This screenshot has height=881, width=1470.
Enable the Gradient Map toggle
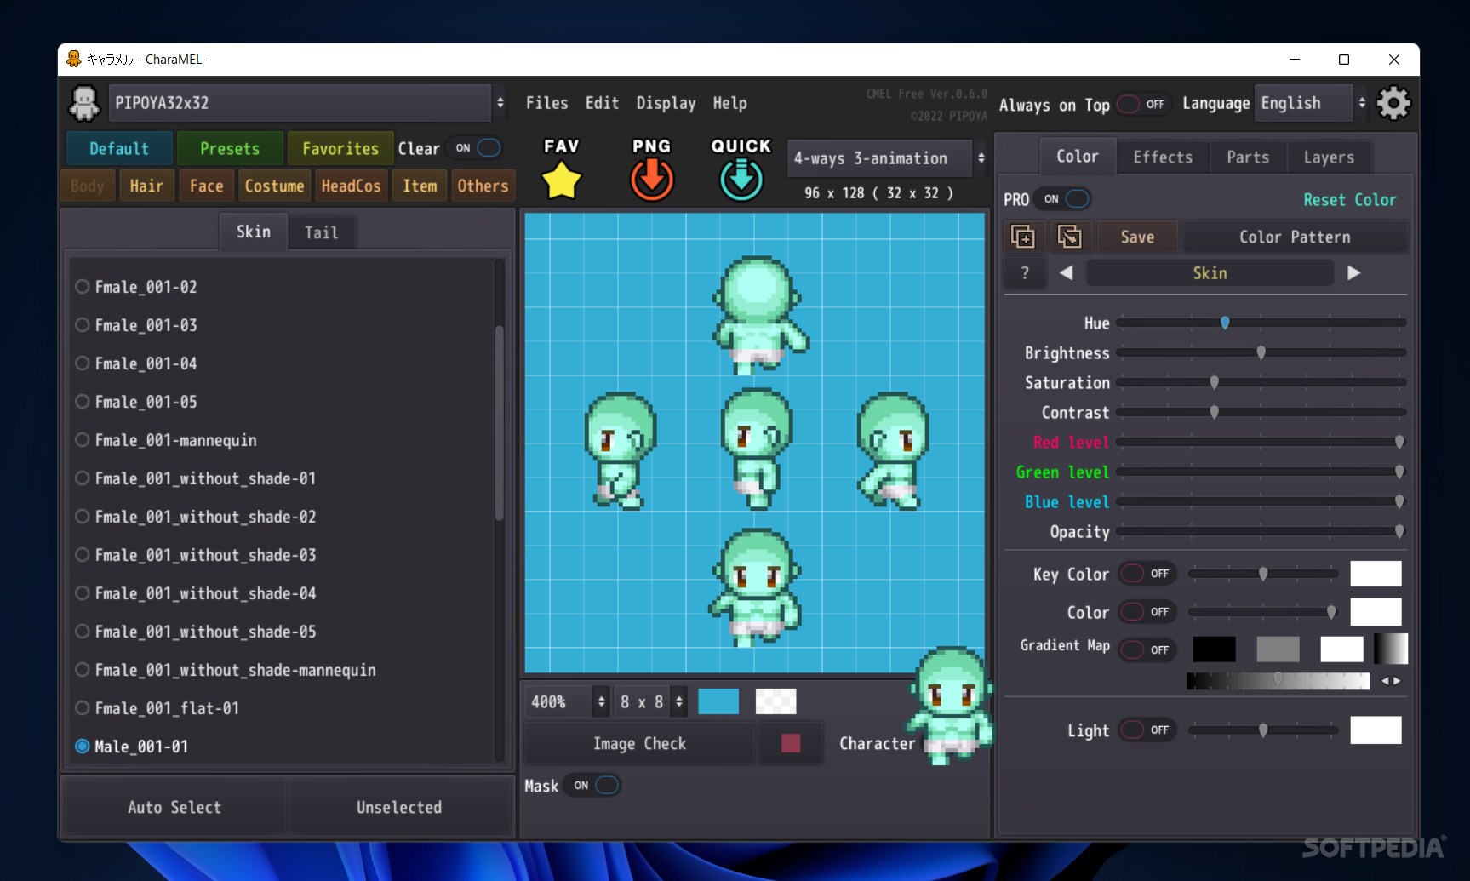(x=1147, y=649)
